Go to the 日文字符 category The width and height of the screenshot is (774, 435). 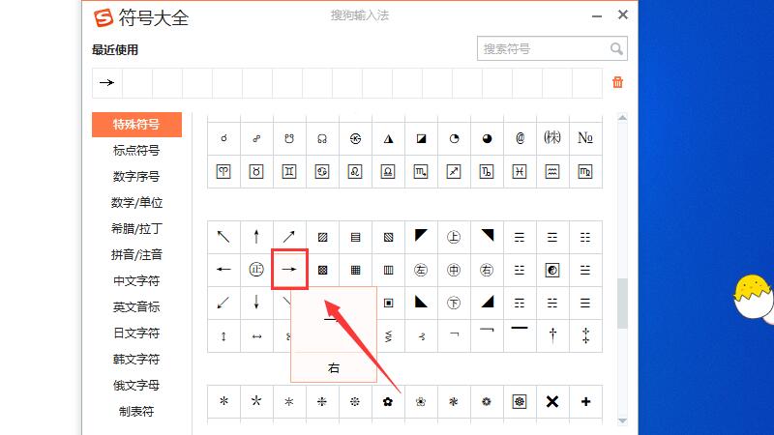point(136,333)
